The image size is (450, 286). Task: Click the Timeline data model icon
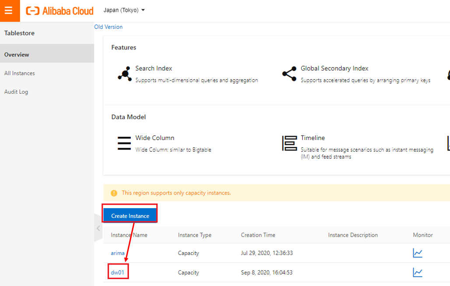pyautogui.click(x=290, y=143)
